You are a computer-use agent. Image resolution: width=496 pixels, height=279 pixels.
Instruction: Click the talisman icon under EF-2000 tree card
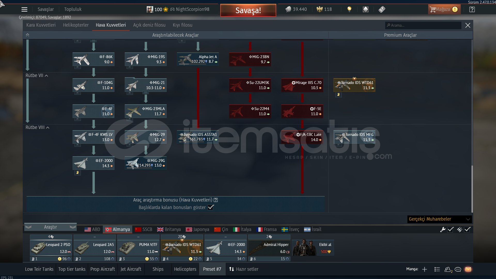coord(78,173)
